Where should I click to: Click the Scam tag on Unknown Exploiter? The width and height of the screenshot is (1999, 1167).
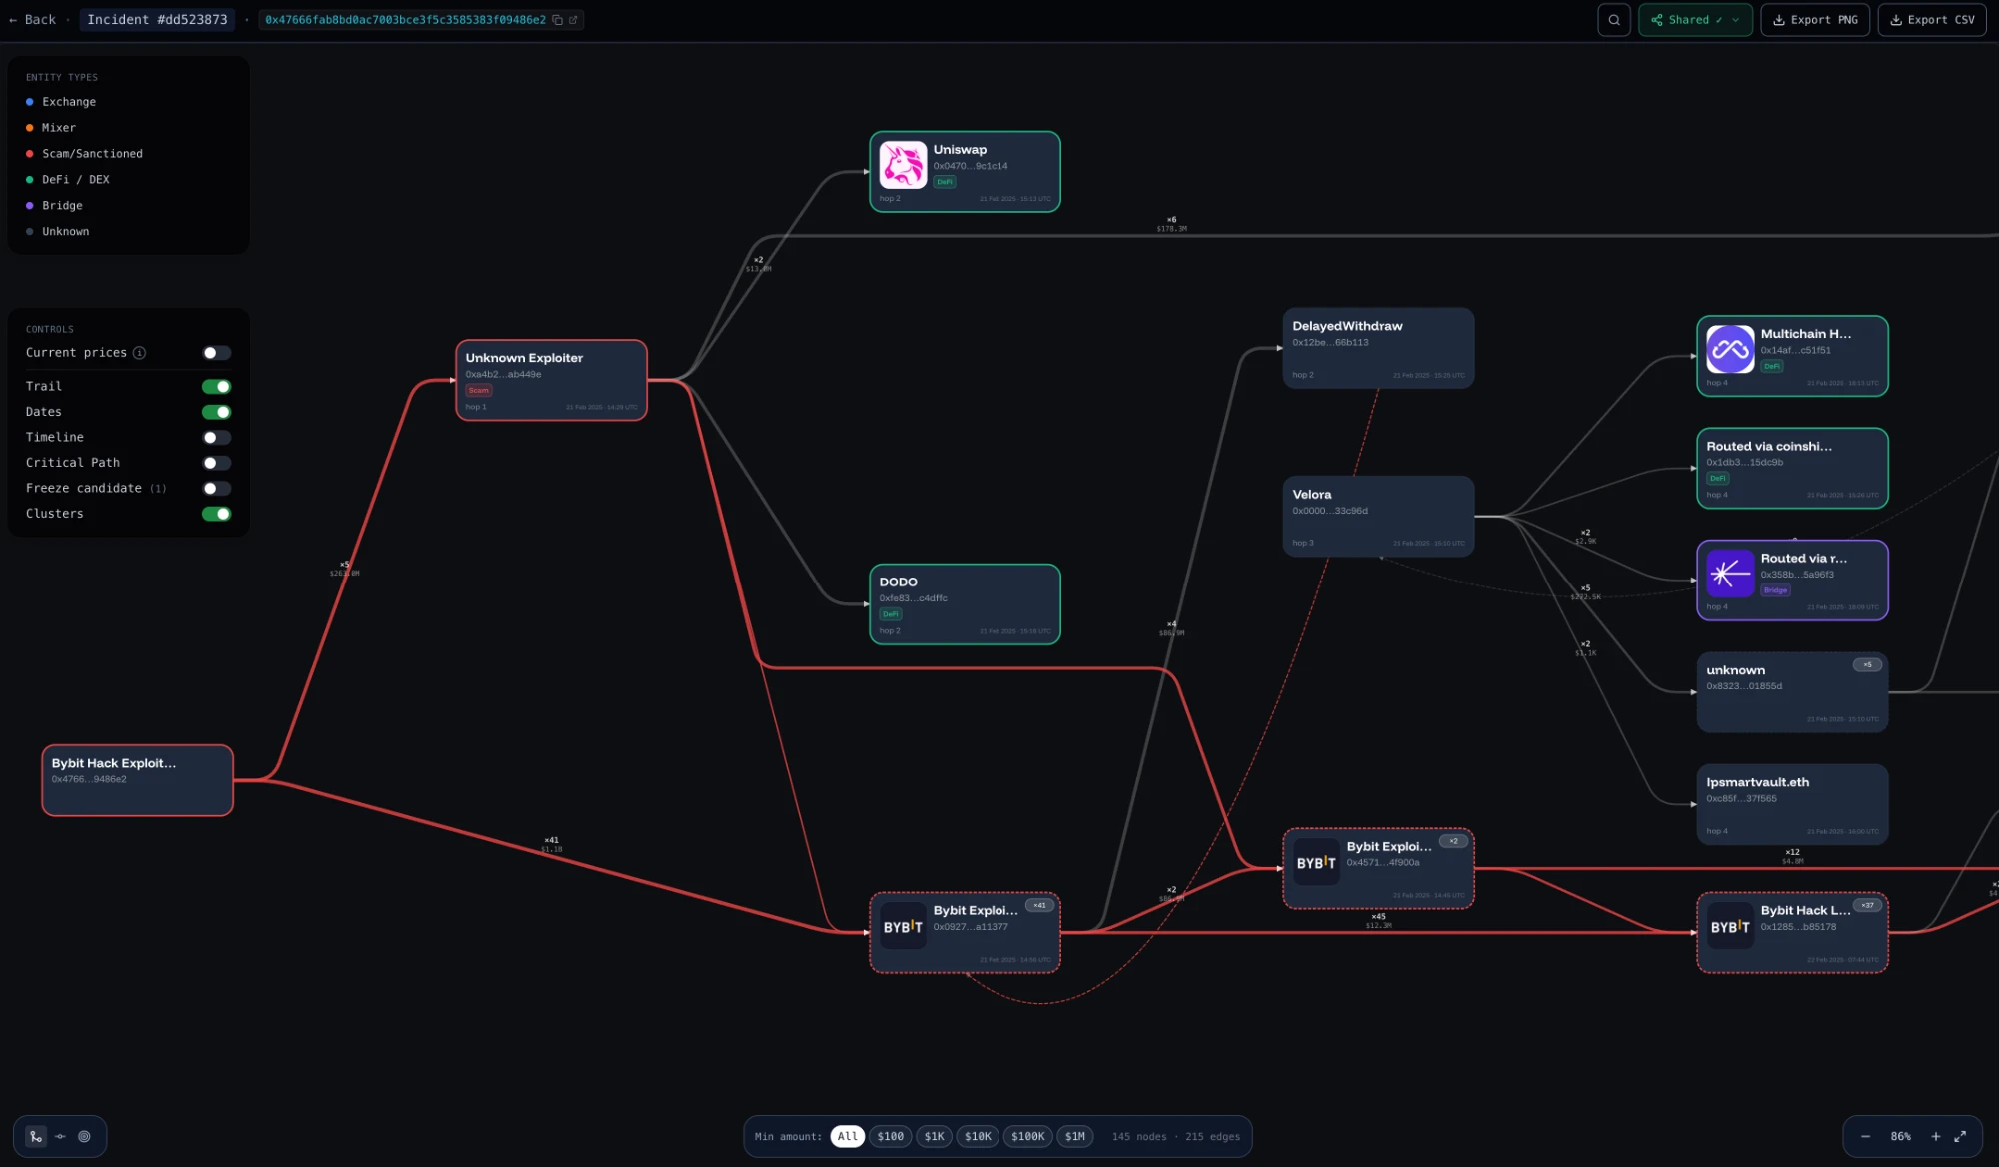(479, 391)
